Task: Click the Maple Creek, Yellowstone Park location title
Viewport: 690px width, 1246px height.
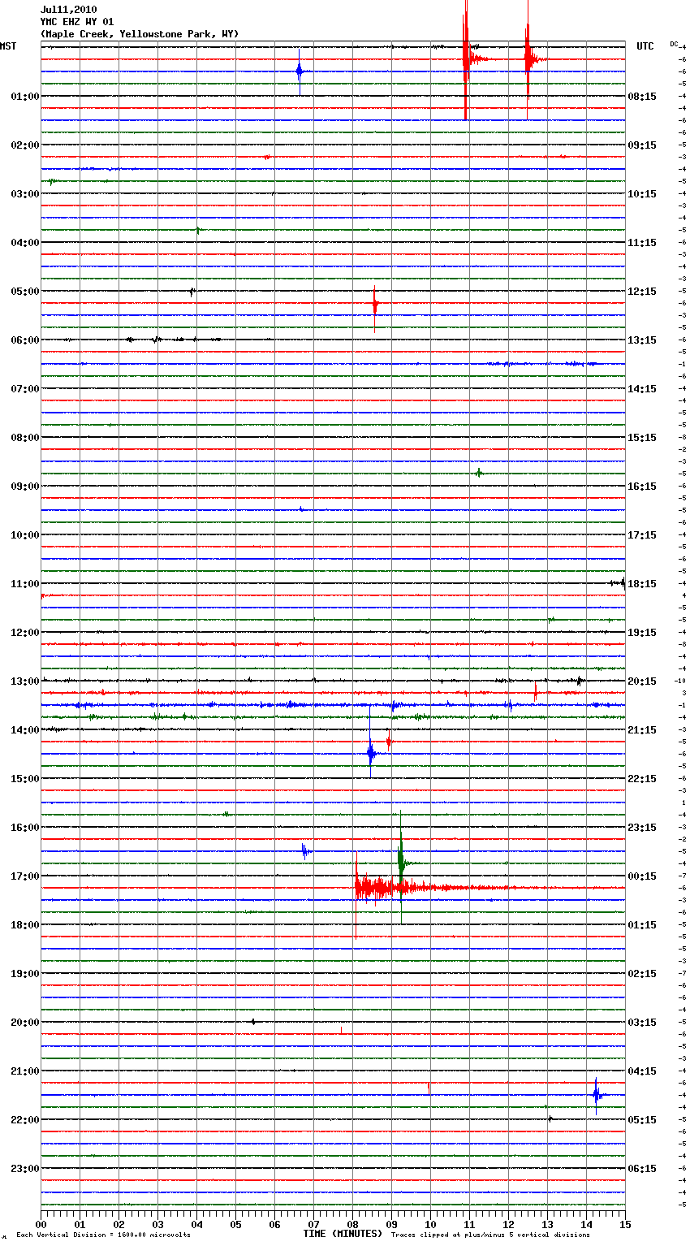Action: 140,34
